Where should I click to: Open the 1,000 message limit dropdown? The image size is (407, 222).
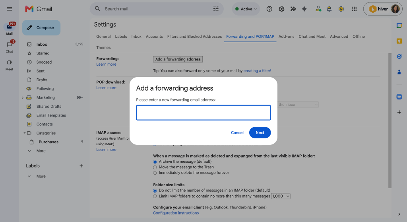coord(281,196)
